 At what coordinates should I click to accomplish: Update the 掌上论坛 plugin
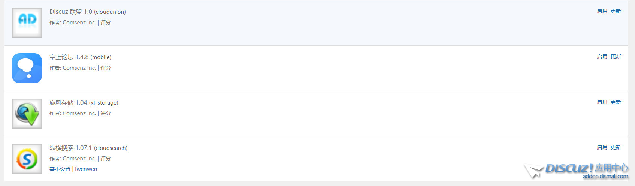(x=616, y=57)
